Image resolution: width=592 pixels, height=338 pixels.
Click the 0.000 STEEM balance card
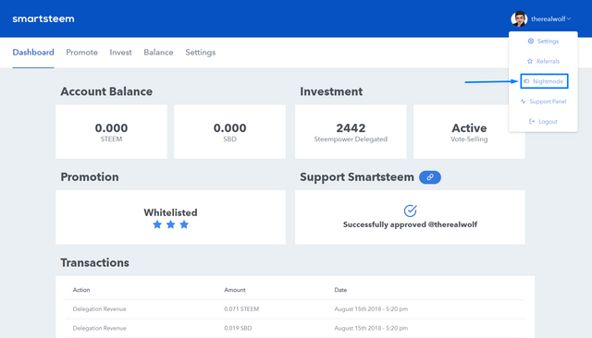pyautogui.click(x=111, y=131)
